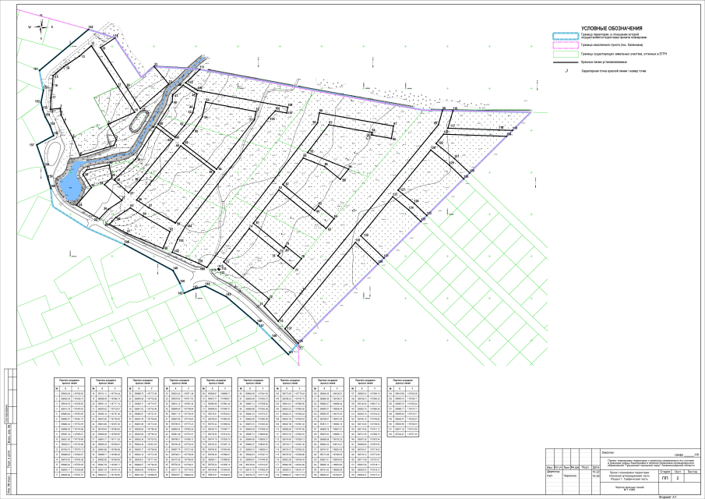
Task: Click the sheet number 2 cell
Action: pos(678,477)
